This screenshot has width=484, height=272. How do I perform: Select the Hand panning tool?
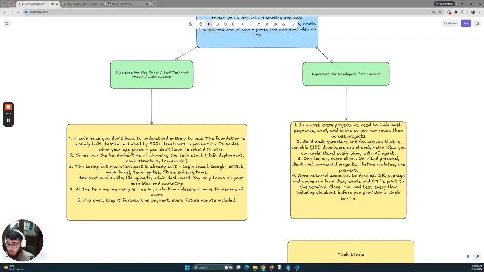(x=200, y=24)
